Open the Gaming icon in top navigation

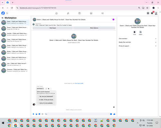pos(103,13)
